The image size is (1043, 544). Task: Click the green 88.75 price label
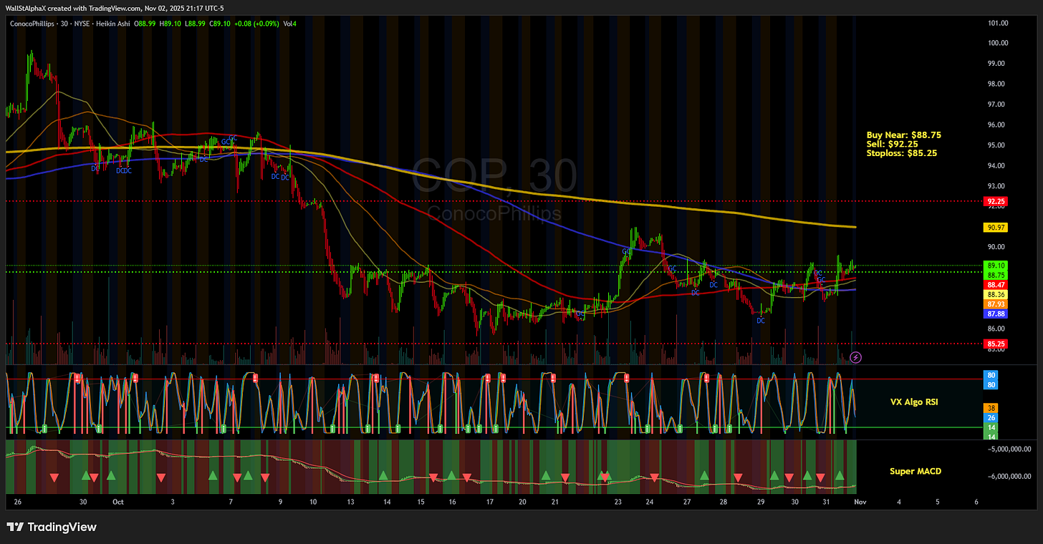point(996,275)
